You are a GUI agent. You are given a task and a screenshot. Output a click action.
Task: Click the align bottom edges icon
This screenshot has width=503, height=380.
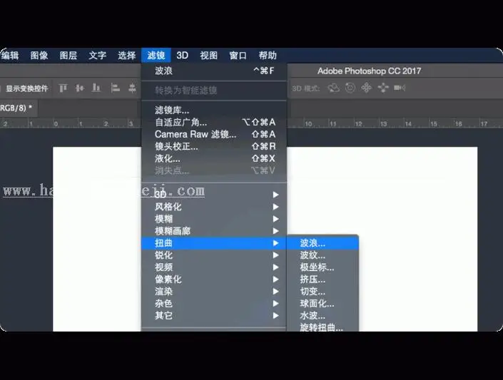pos(96,88)
